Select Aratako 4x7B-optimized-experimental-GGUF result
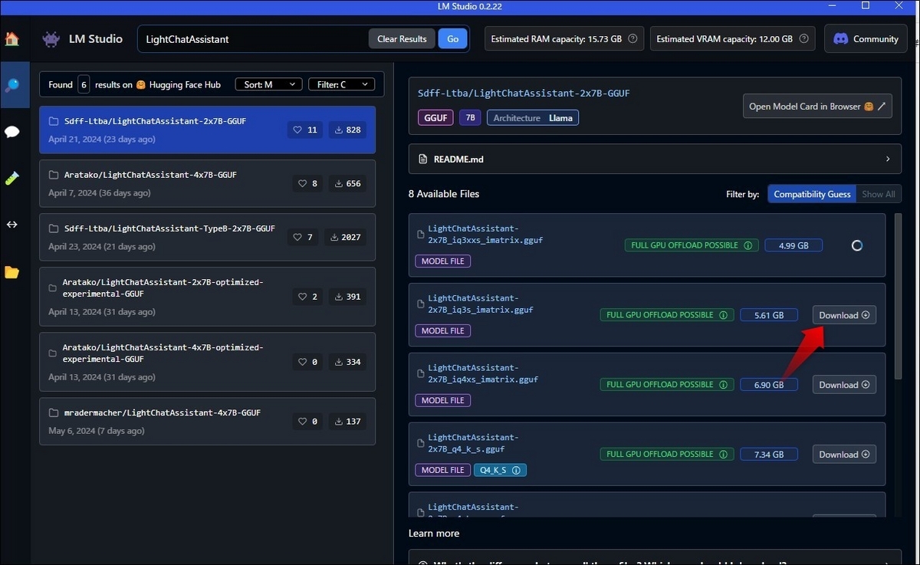 (207, 362)
